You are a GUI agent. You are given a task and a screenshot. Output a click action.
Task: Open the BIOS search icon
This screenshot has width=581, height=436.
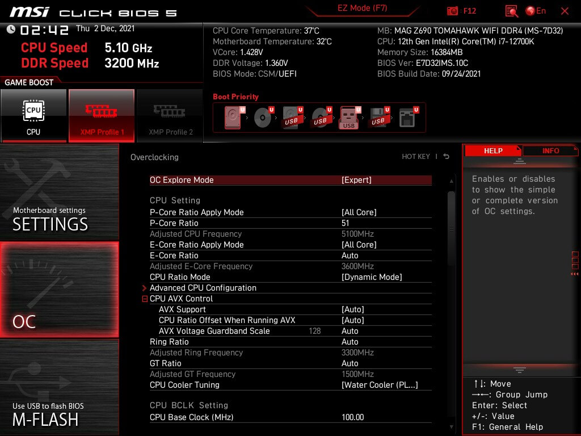(x=511, y=11)
